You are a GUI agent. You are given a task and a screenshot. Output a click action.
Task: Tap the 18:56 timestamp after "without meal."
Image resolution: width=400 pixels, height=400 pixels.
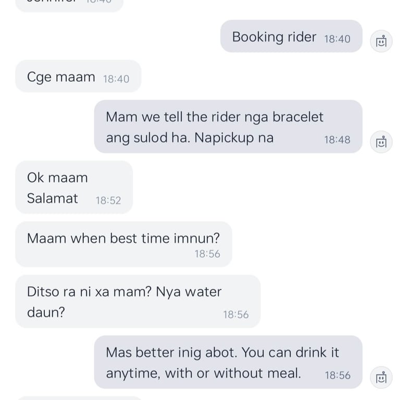tap(337, 375)
